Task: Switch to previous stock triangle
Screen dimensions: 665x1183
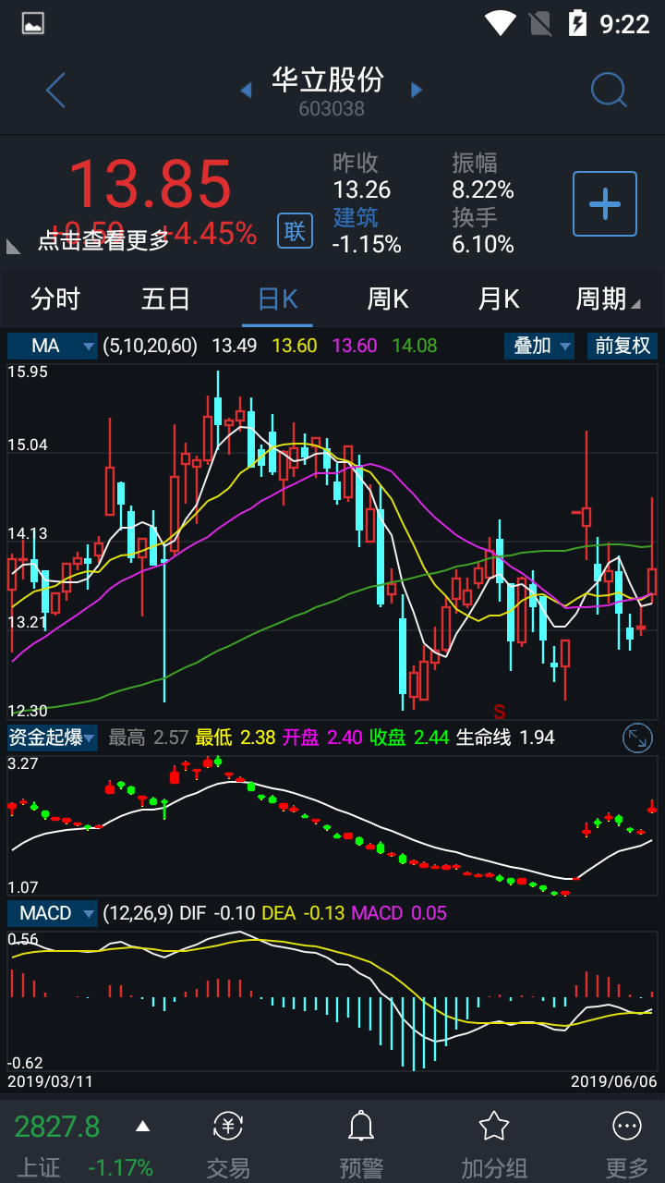Action: coord(246,90)
